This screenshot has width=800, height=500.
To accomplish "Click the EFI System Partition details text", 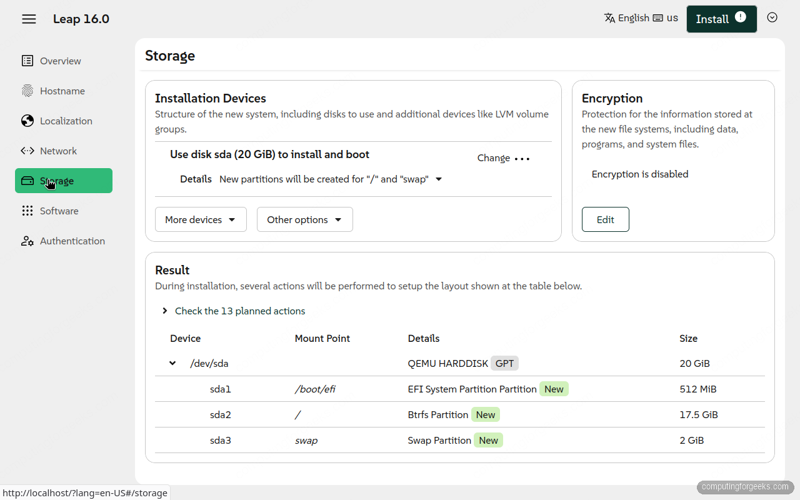I will point(472,389).
